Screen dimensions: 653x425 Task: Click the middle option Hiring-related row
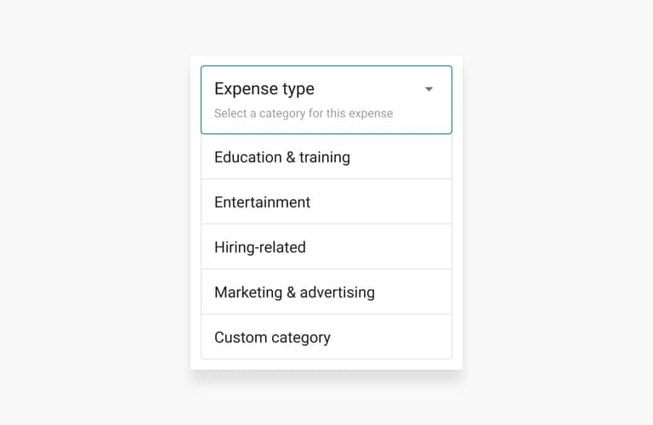[x=326, y=247]
